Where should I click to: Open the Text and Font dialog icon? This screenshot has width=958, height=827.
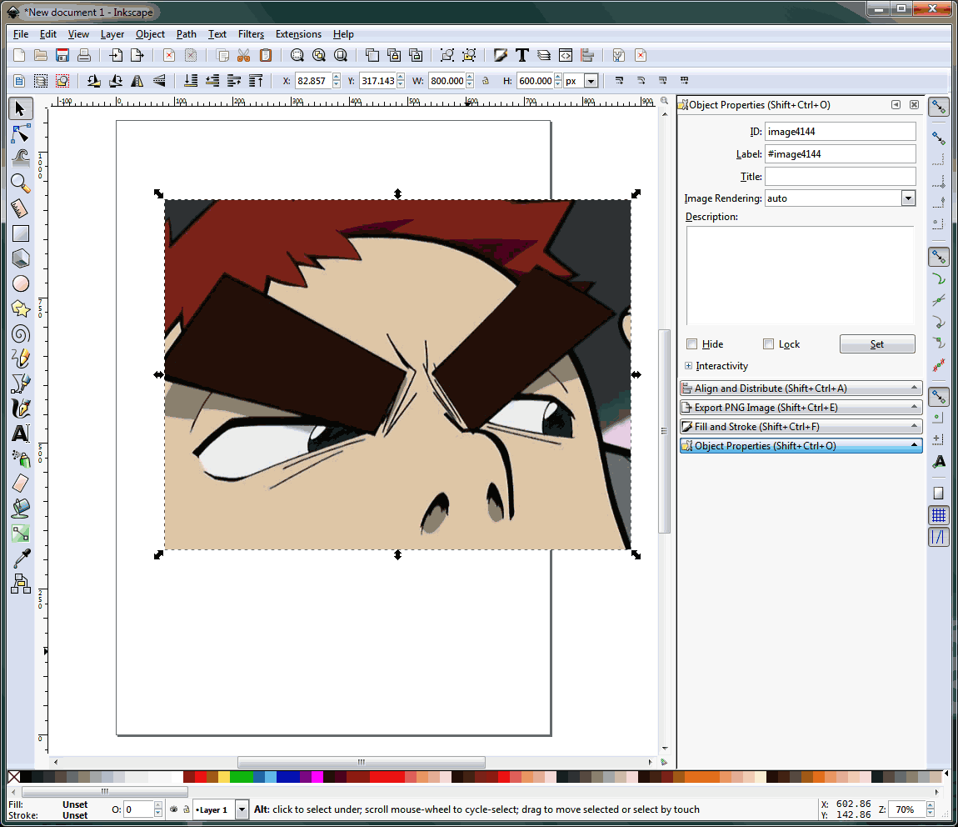coord(521,56)
